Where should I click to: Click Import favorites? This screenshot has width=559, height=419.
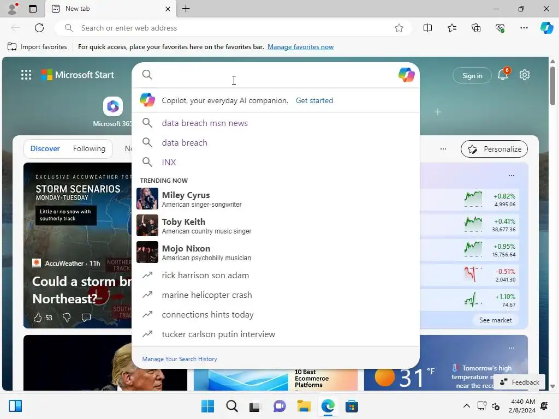click(37, 47)
